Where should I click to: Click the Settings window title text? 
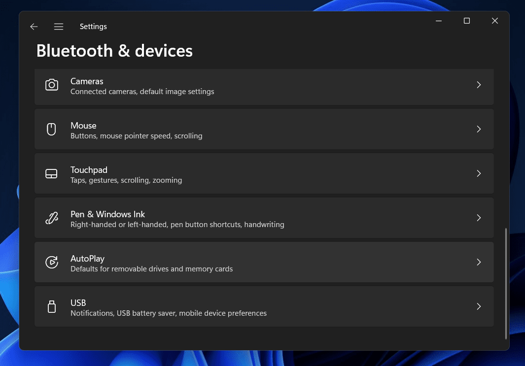click(x=93, y=27)
